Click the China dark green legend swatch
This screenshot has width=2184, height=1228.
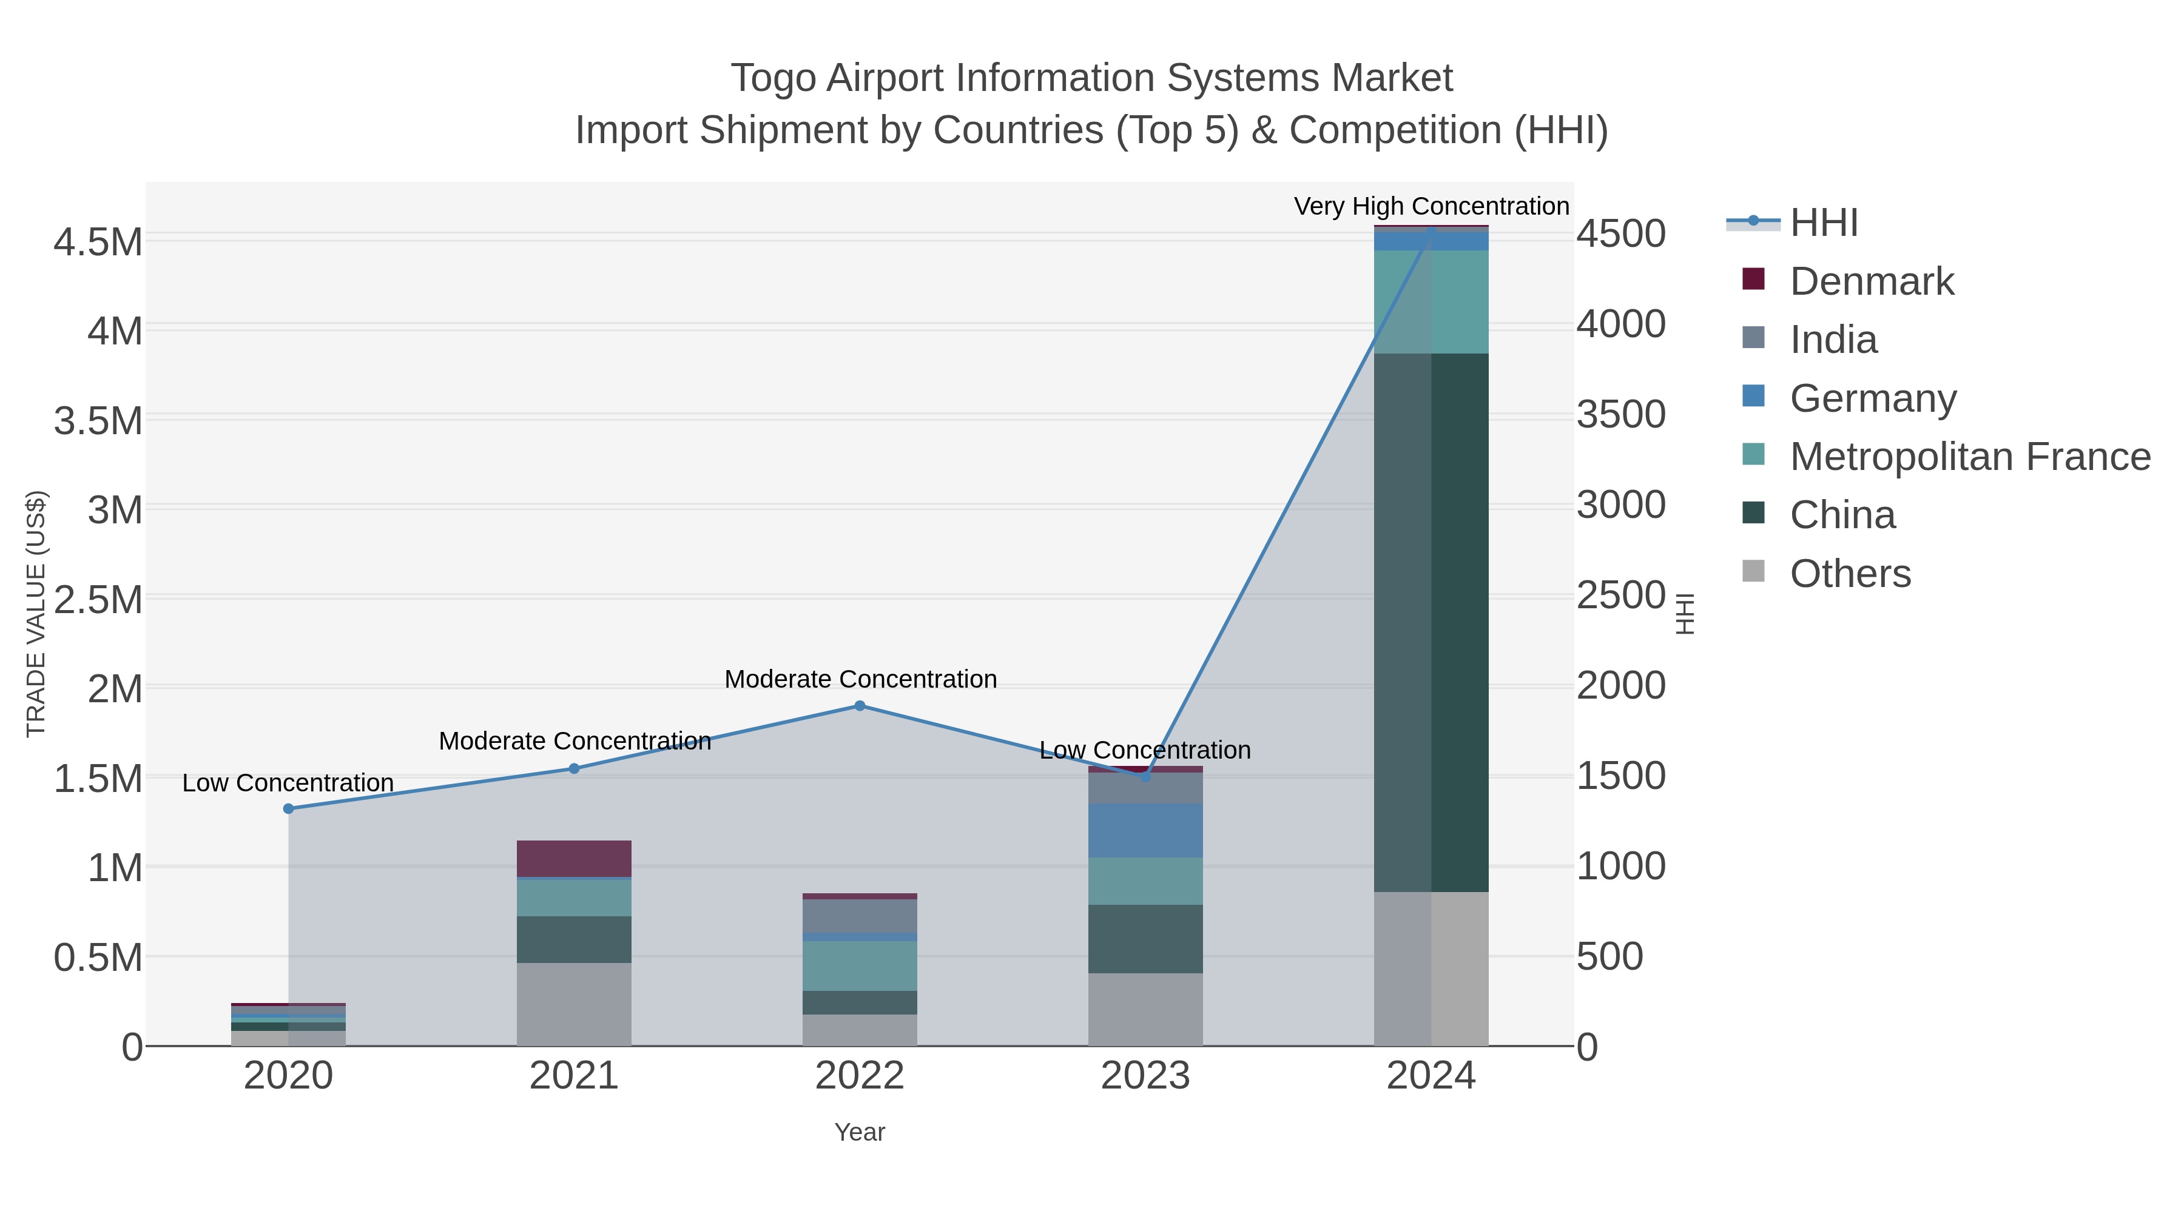coord(1753,512)
